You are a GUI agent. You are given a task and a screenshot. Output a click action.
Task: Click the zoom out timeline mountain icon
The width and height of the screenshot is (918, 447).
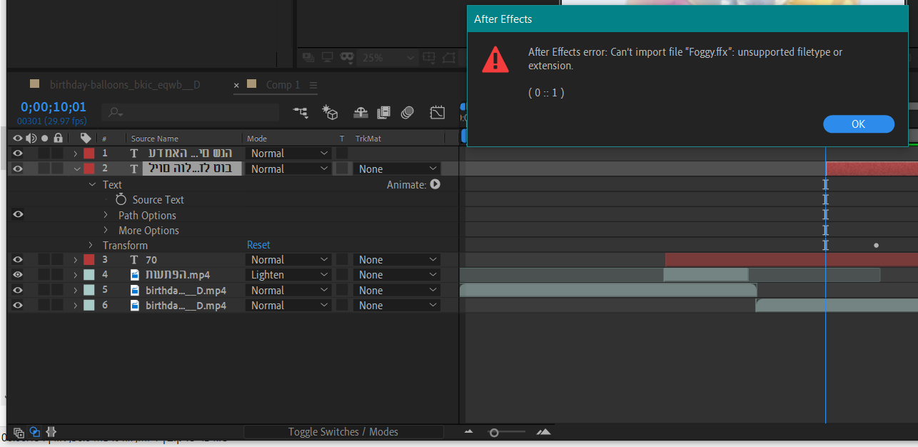point(468,432)
